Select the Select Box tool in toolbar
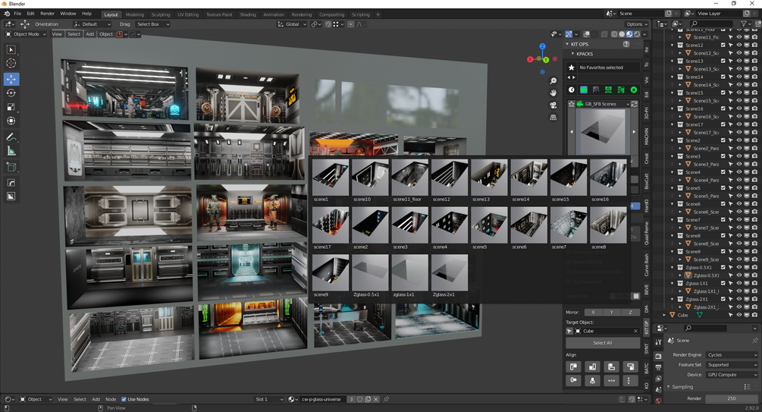The image size is (762, 412). pyautogui.click(x=11, y=49)
